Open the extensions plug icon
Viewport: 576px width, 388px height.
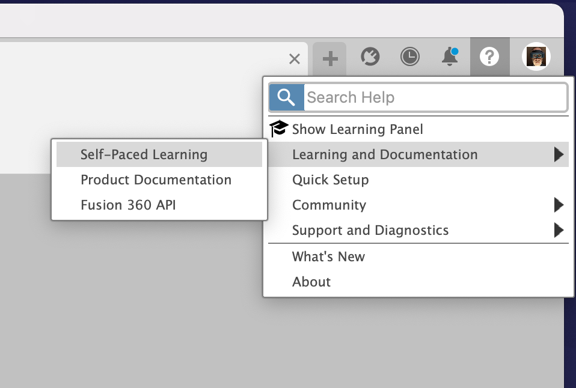point(370,57)
